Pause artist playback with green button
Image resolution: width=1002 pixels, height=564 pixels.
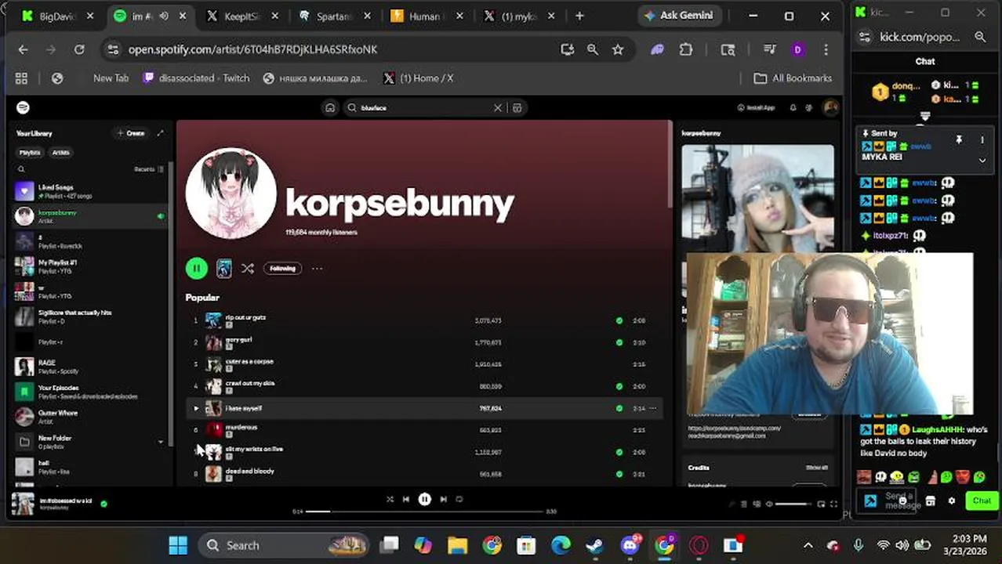[196, 269]
